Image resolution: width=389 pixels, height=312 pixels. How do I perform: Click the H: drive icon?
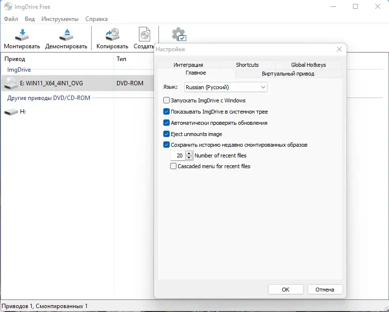(11, 112)
